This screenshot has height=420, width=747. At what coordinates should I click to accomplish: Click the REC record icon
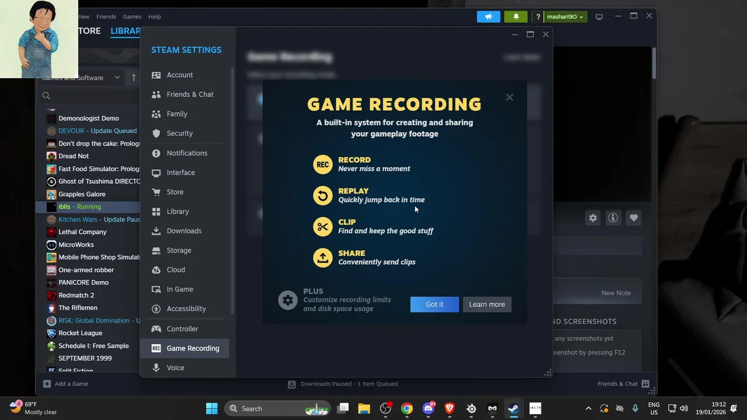[x=323, y=164]
